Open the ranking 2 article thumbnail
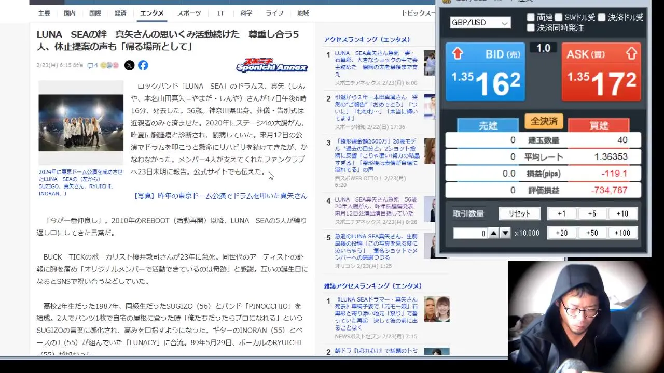Image resolution: width=664 pixels, height=373 pixels. coord(430,107)
